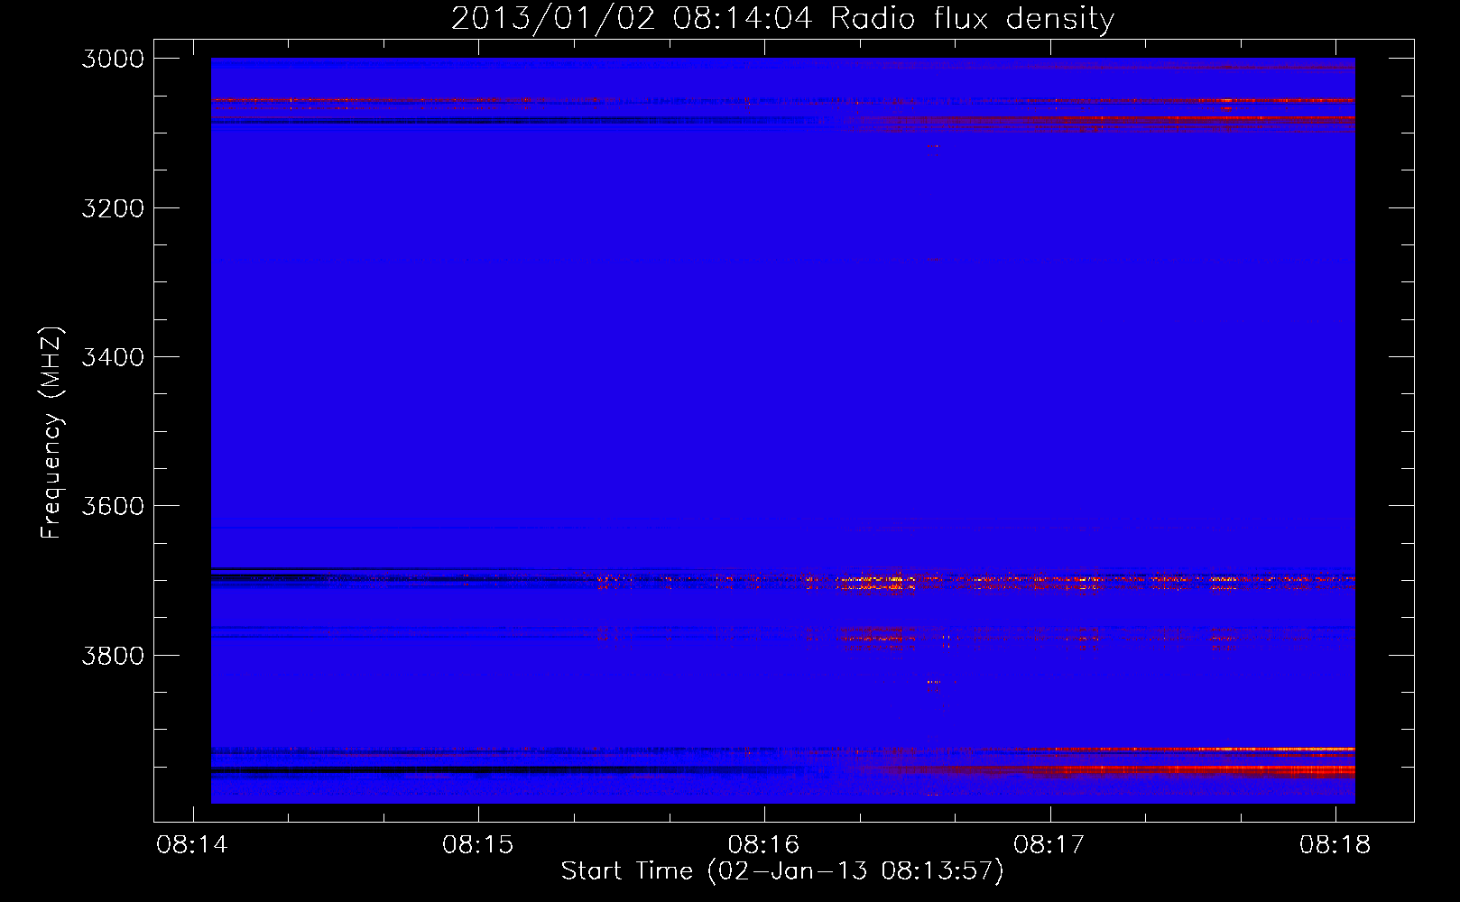The width and height of the screenshot is (1460, 902).
Task: Click the plot title 'Radio flux density'
Action: (973, 19)
